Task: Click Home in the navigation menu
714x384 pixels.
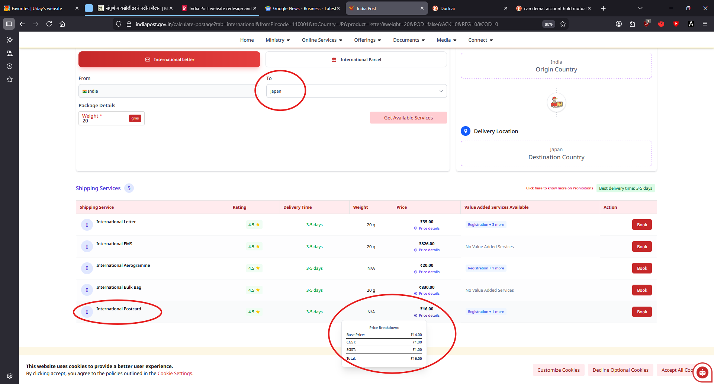Action: 247,40
